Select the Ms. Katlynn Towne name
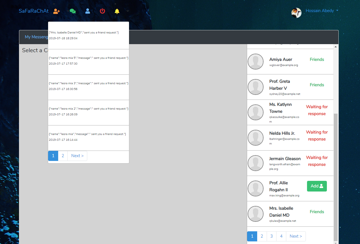This screenshot has height=244, width=360. 281,108
